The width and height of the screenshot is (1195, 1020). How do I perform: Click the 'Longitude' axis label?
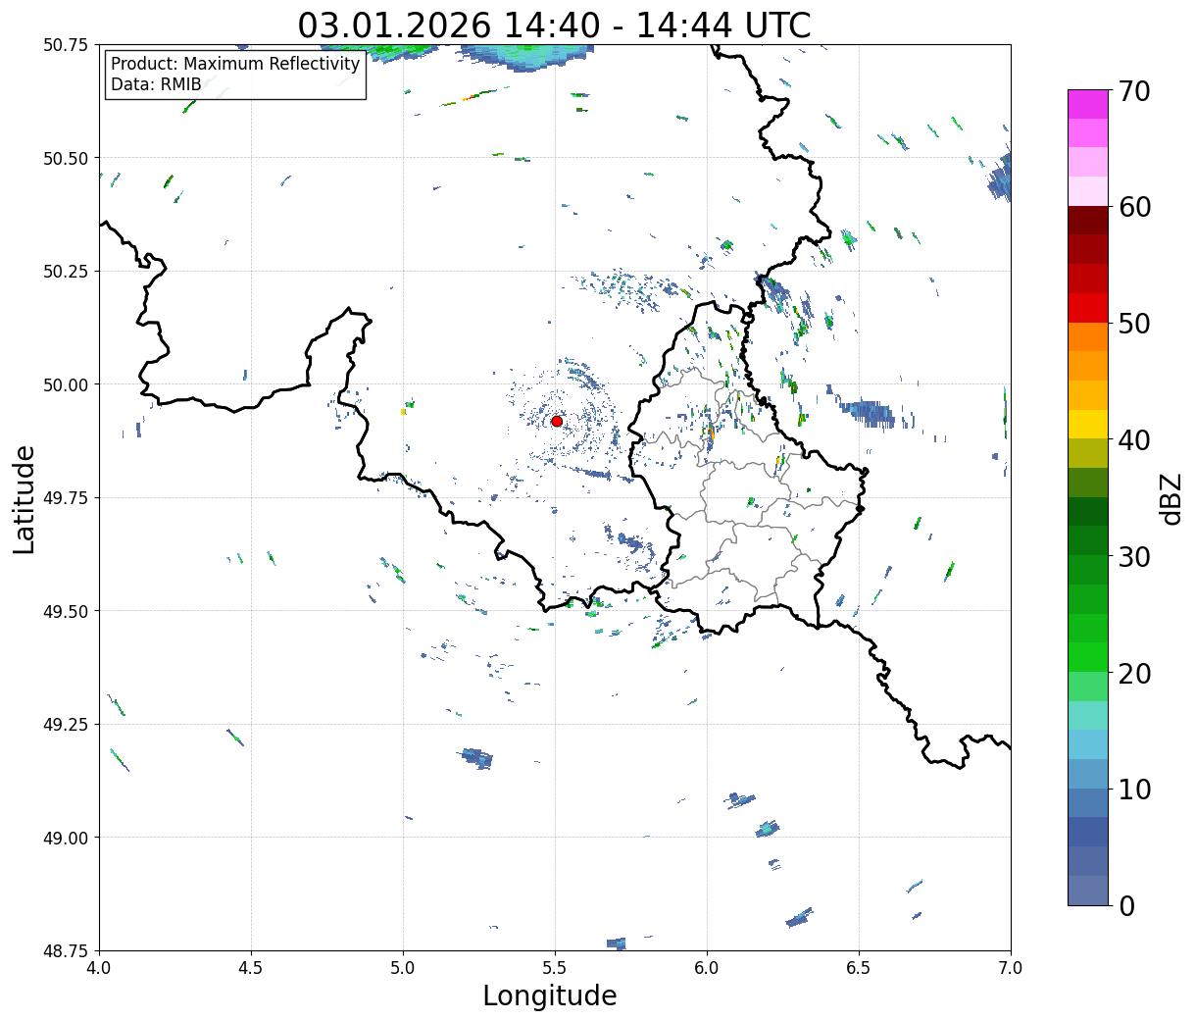tap(550, 995)
